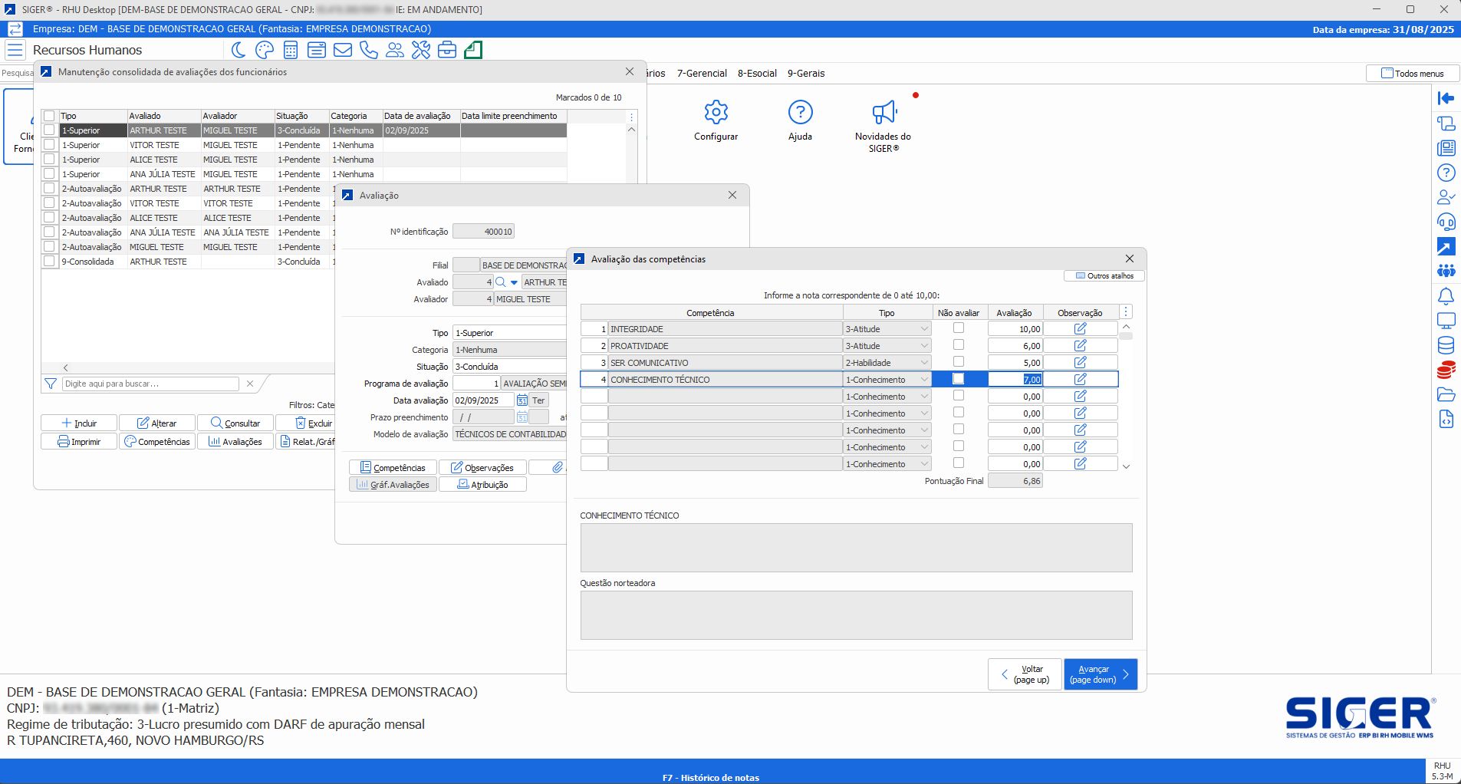This screenshot has height=784, width=1461.
Task: Click the Configurar gear icon
Action: coord(716,113)
